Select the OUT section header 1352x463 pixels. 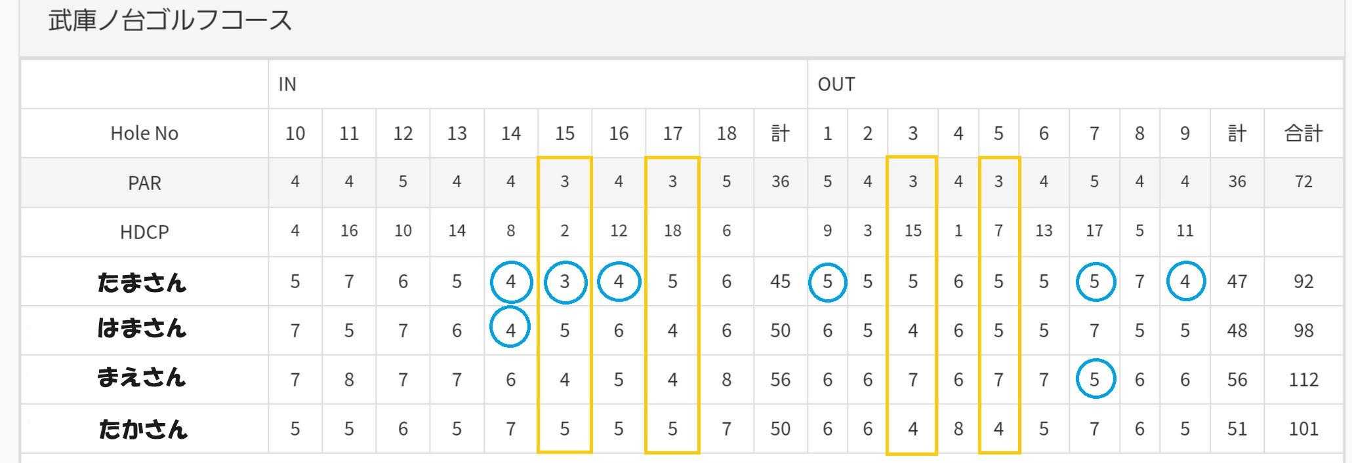pyautogui.click(x=836, y=84)
